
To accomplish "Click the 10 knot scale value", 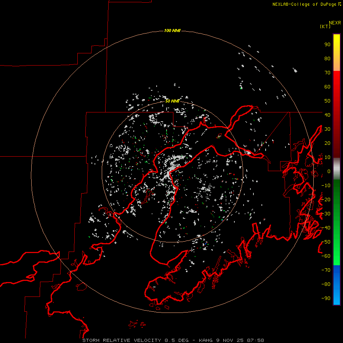I will coord(327,157).
